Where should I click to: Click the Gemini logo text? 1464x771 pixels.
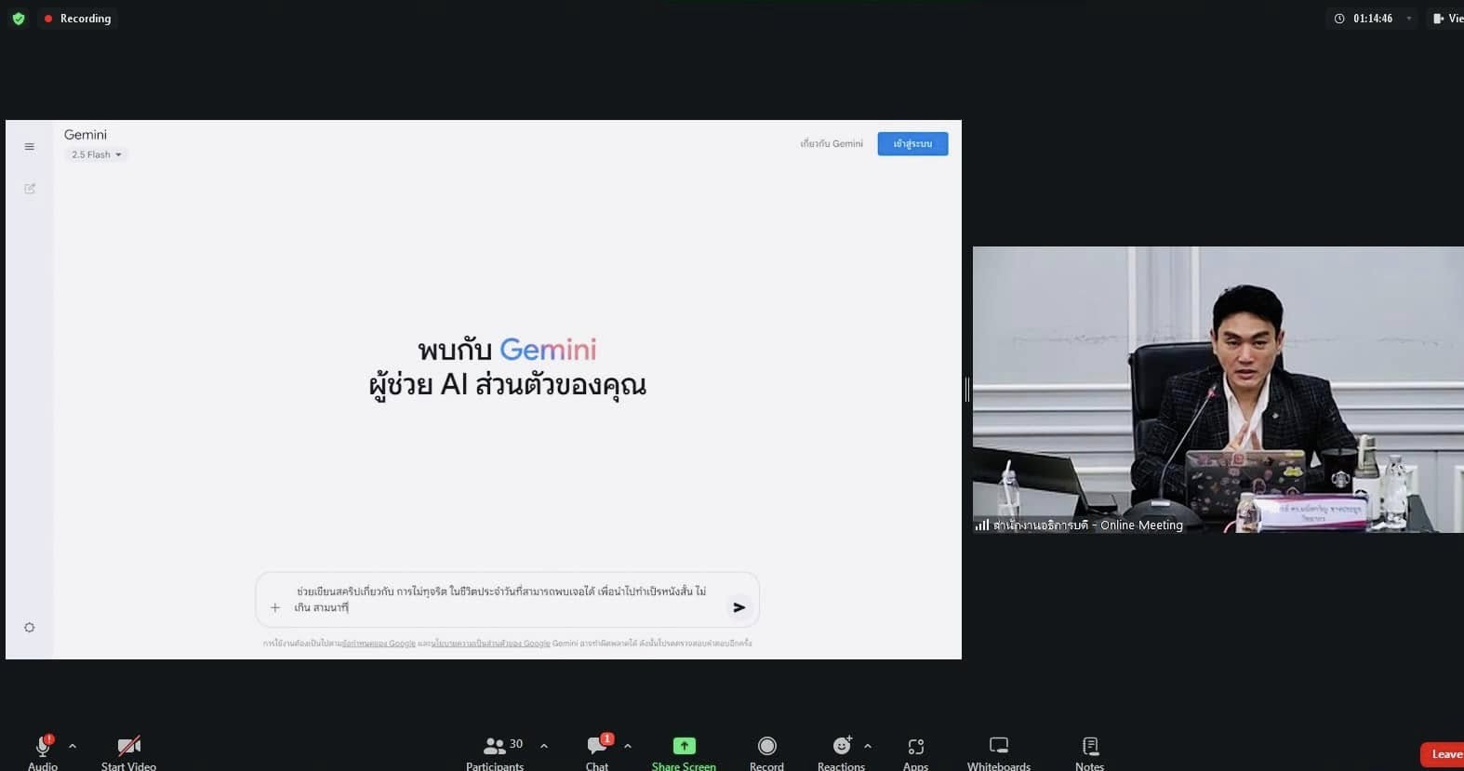tap(86, 135)
